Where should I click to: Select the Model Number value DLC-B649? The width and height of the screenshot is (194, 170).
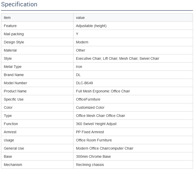[84, 83]
